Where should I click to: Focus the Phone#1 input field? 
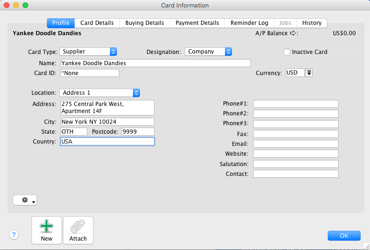[x=295, y=104]
